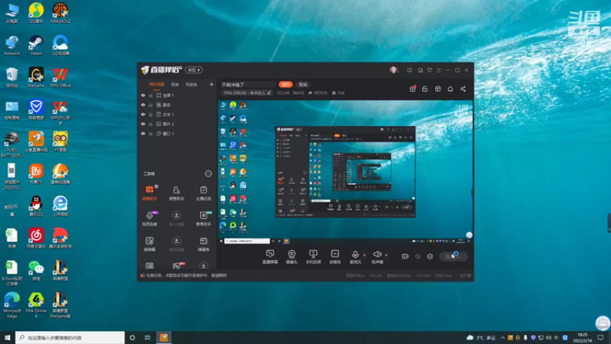Click the padlock icon above the preview
Viewport: 611px width, 344px height.
tap(425, 89)
